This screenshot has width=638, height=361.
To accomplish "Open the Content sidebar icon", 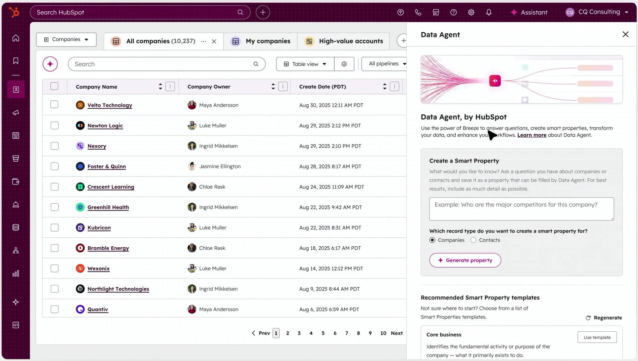I will point(16,136).
